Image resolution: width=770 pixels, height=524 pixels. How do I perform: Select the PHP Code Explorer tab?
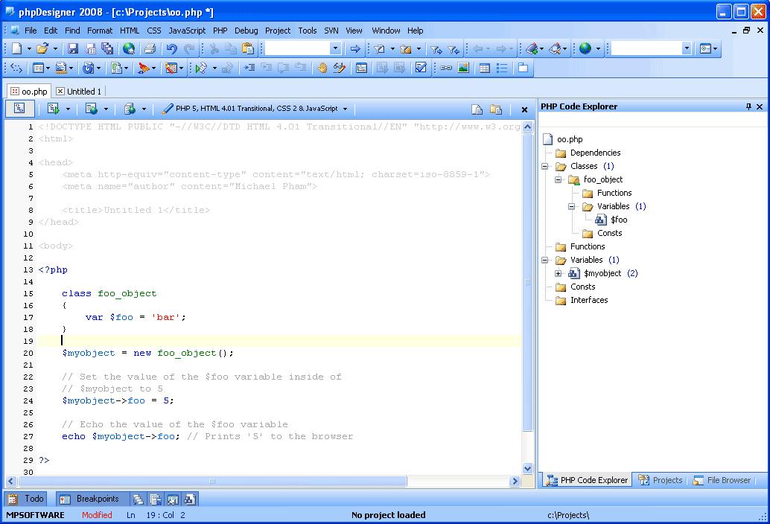coord(588,480)
